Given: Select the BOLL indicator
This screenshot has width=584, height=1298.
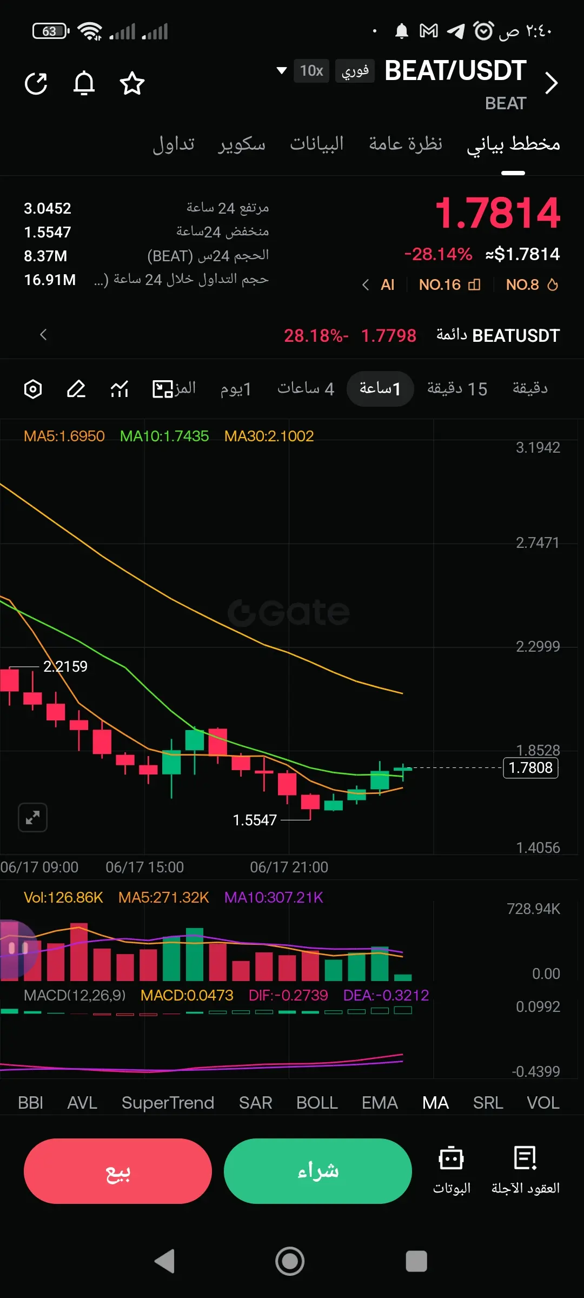Looking at the screenshot, I should click(x=317, y=1103).
